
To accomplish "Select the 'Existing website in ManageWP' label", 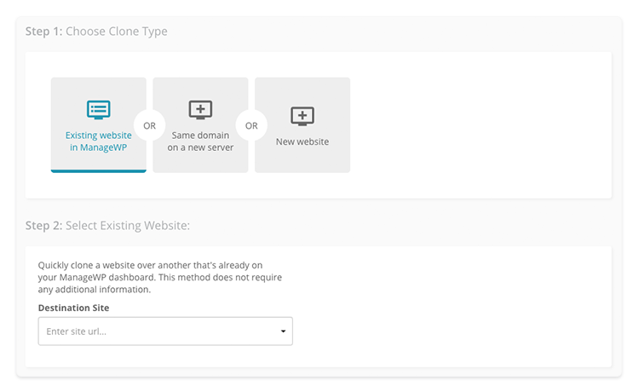I will [x=98, y=141].
